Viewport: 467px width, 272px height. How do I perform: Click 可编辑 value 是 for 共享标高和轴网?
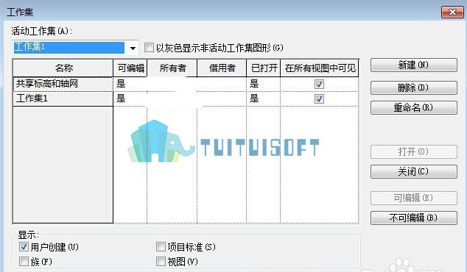121,84
